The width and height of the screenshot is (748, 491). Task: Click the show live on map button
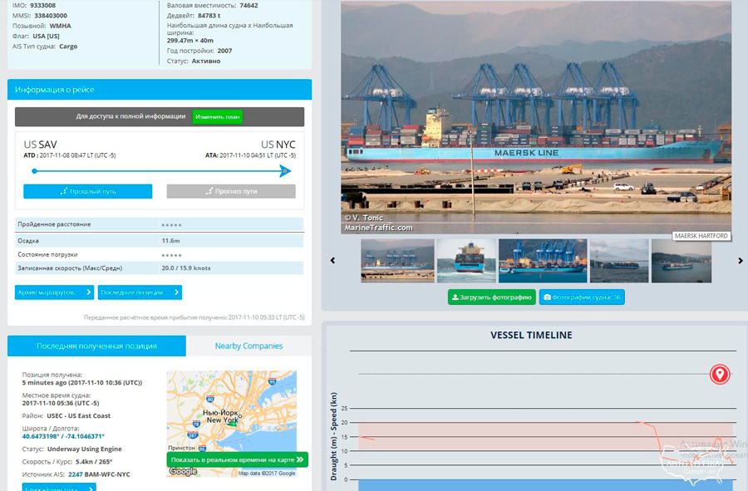tap(237, 459)
